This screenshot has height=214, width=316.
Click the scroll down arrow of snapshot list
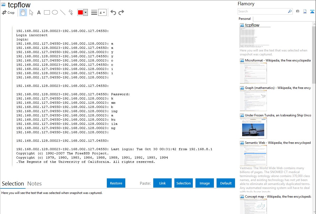(x=314, y=212)
